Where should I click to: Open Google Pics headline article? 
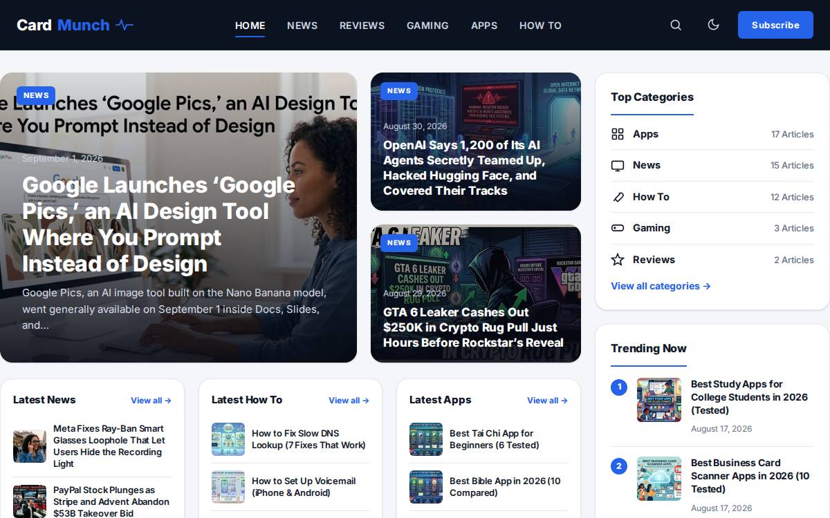click(x=159, y=224)
